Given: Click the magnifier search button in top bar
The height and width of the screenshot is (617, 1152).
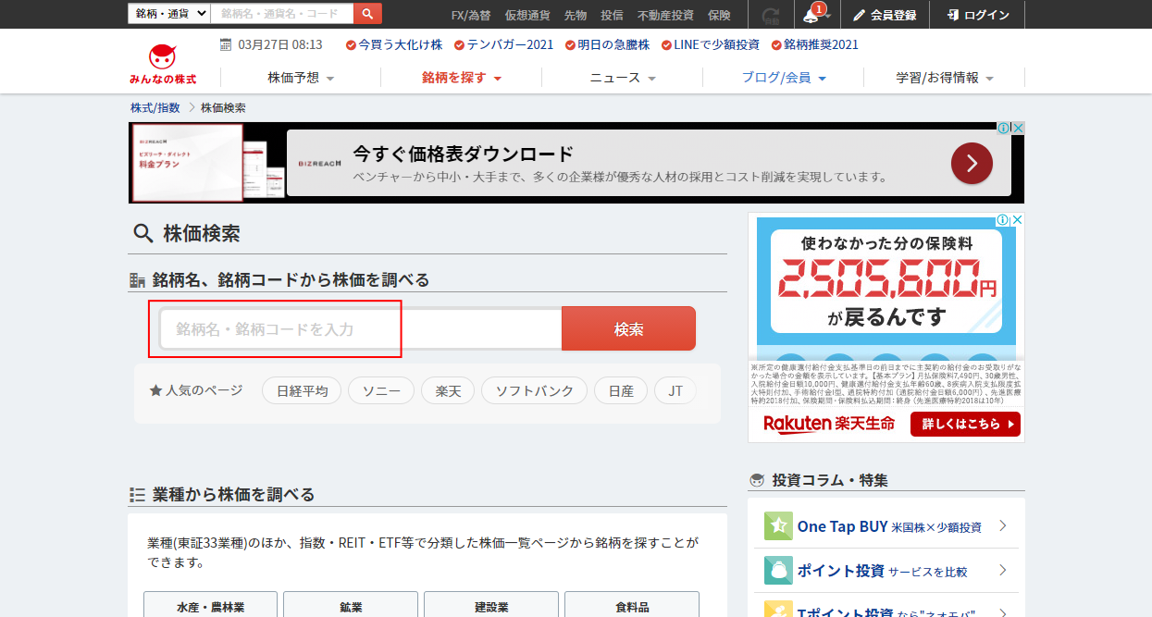Looking at the screenshot, I should click(367, 14).
